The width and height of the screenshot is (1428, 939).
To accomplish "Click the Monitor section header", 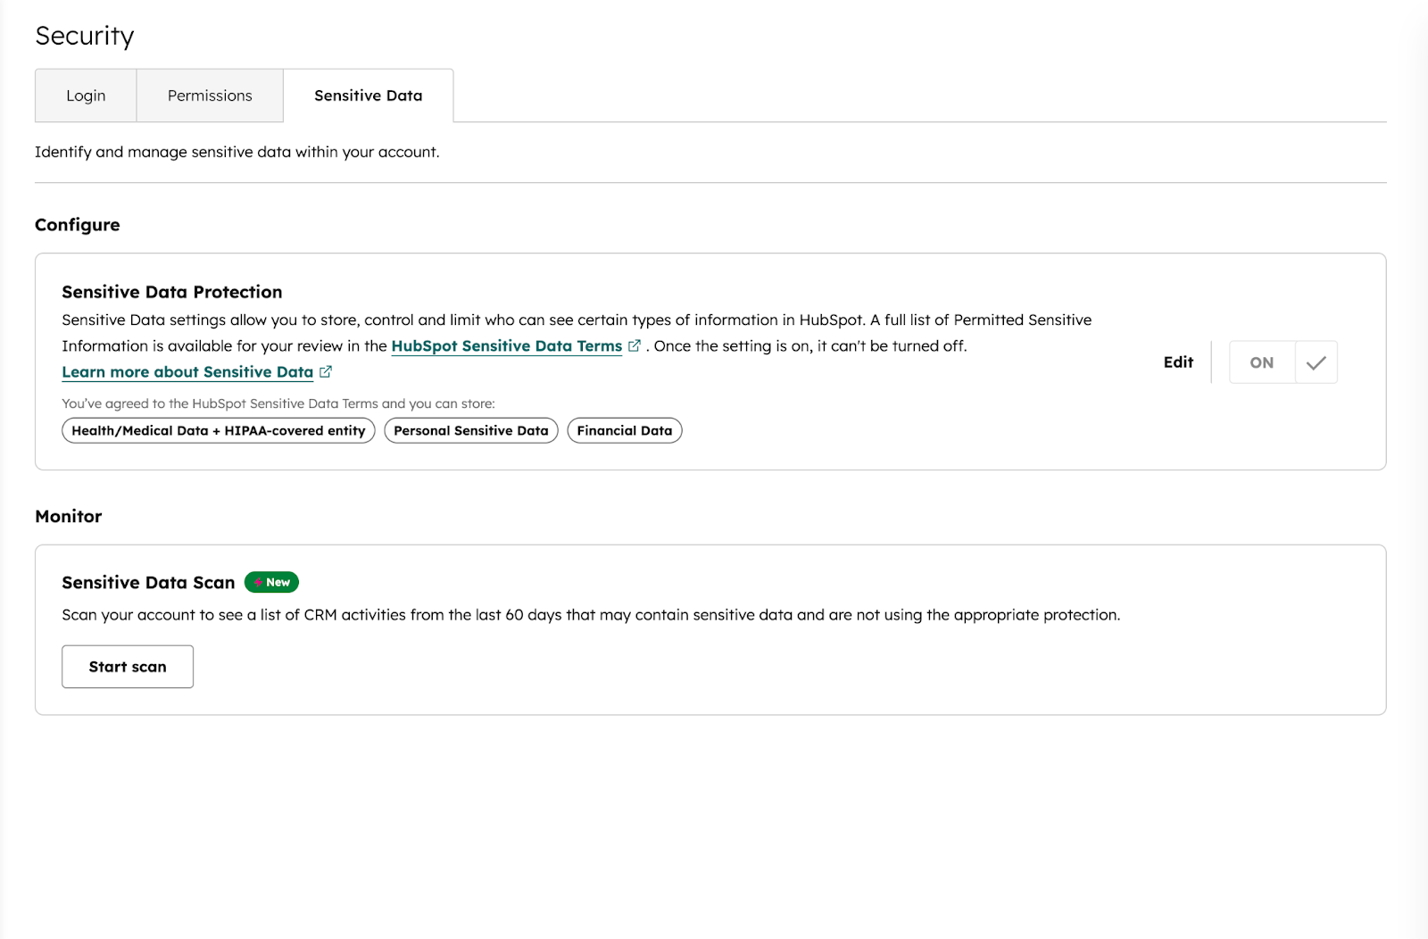I will pyautogui.click(x=68, y=516).
